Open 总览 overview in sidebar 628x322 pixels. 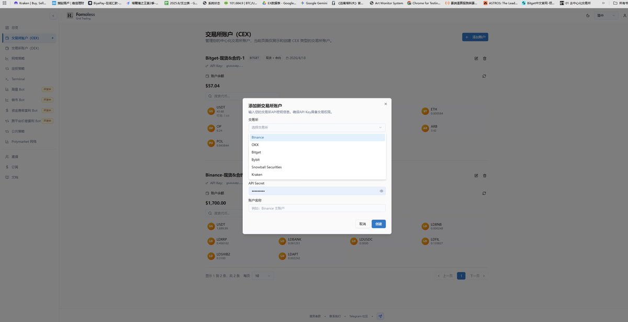tap(29, 27)
